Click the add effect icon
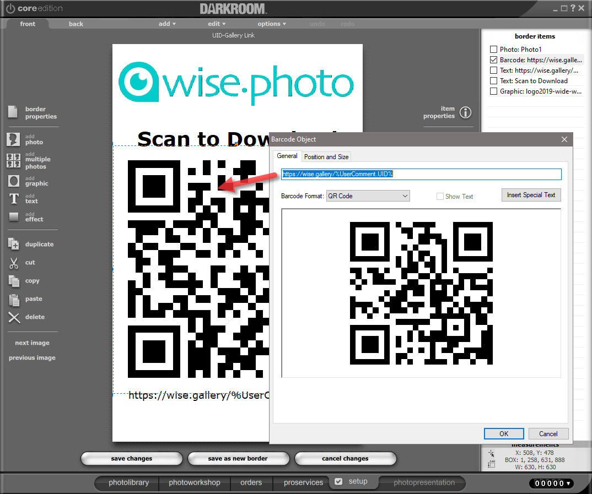Image resolution: width=592 pixels, height=494 pixels. 14,216
